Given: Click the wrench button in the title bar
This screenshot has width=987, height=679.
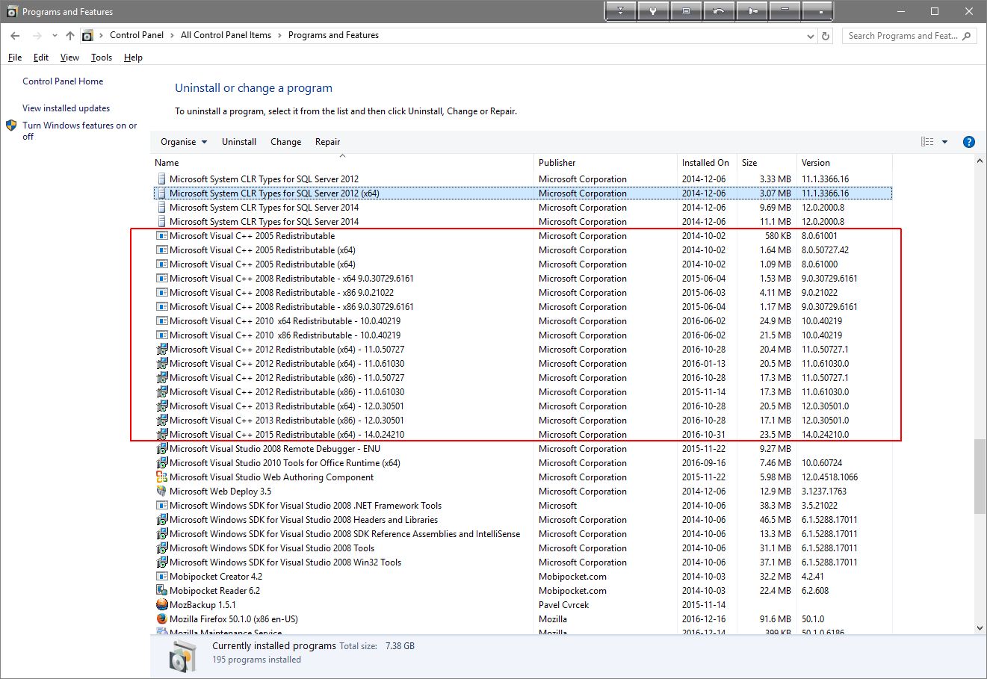Looking at the screenshot, I should [x=653, y=11].
